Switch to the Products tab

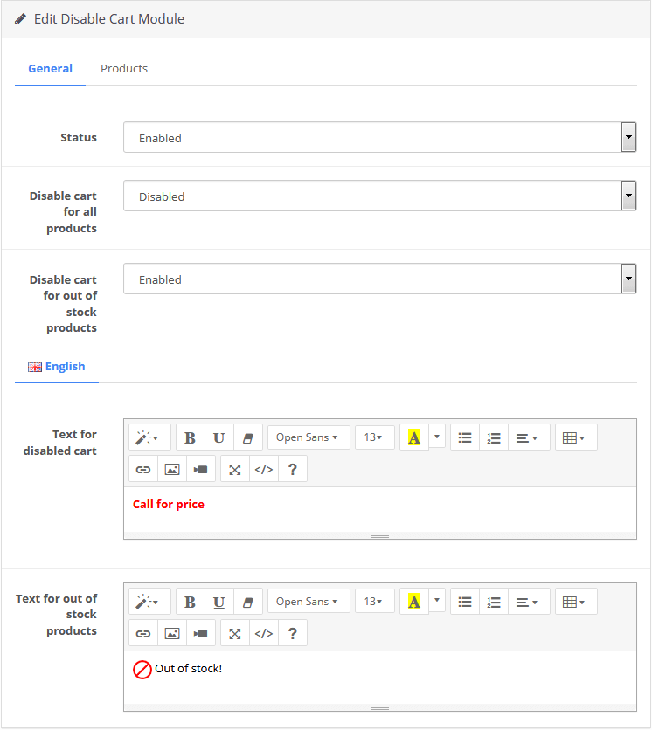tap(124, 68)
